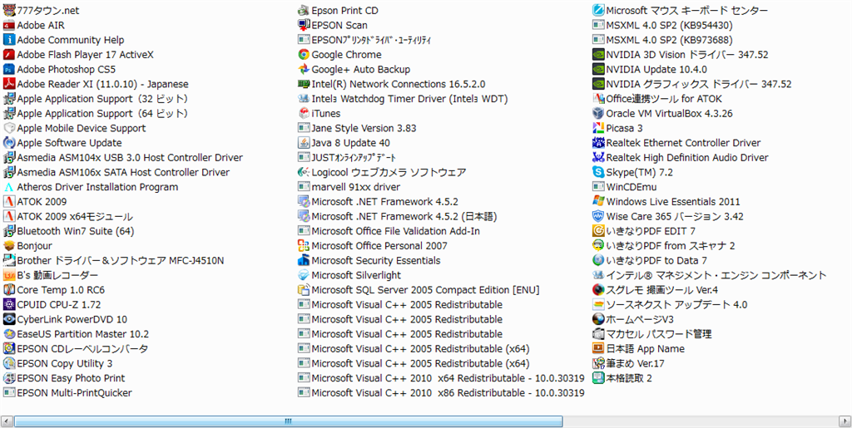Click the Realtek High Definition Audio Driver icon
852x428 pixels.
[x=598, y=157]
